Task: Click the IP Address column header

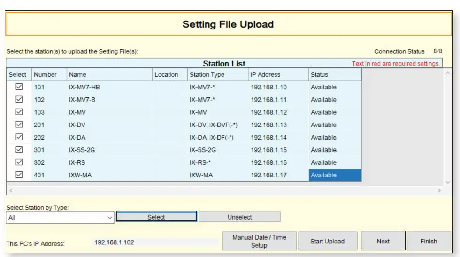Action: [278, 74]
